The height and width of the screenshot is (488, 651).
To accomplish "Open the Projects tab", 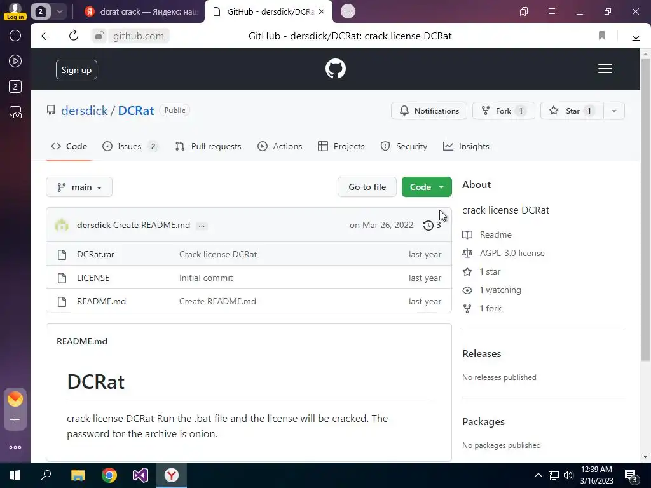I will coord(341,147).
